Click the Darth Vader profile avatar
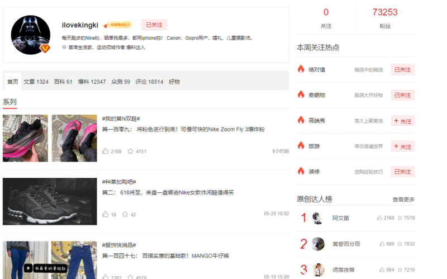Viewport: 447px width, 279px height. pyautogui.click(x=31, y=35)
